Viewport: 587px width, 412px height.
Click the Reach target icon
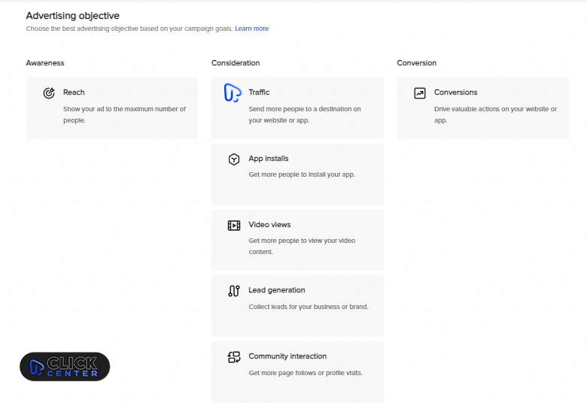point(49,92)
